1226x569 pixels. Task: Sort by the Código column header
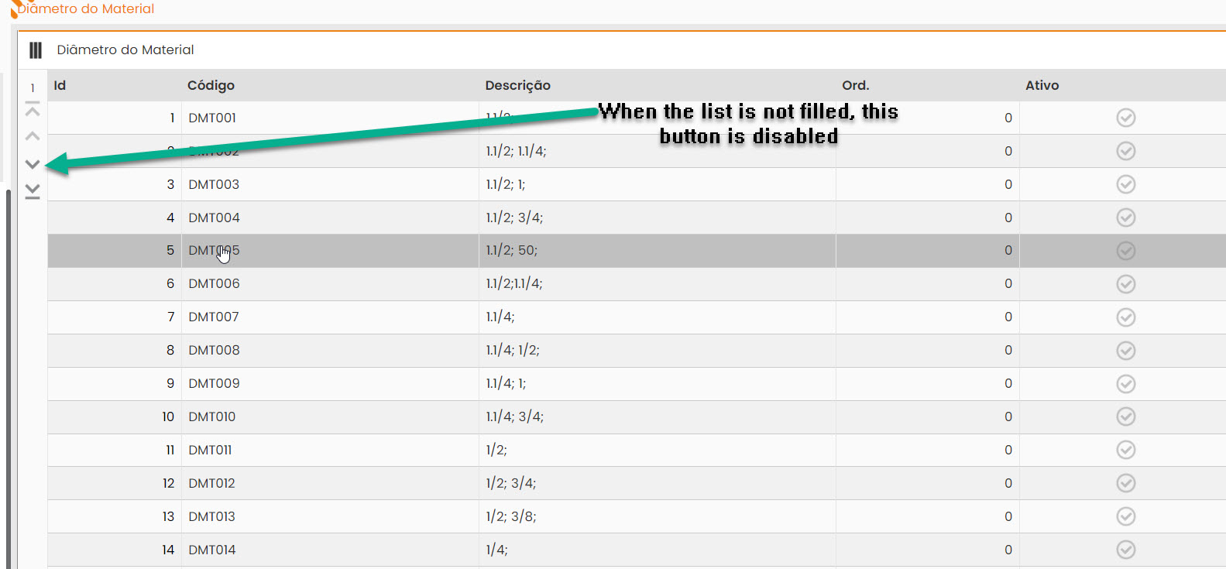click(x=211, y=85)
